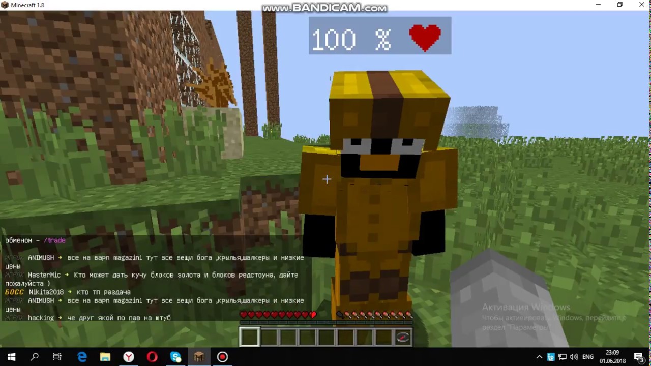Screen dimensions: 651x366
Task: Open Windows taskbar search
Action: [35, 357]
